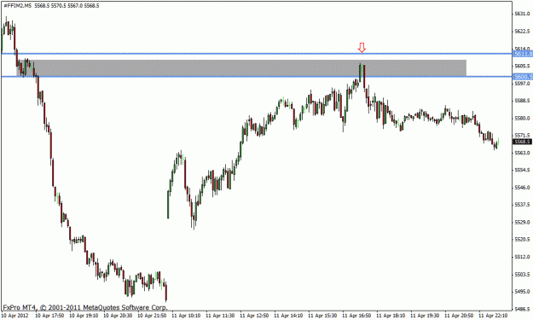Click the 11 Apr 18:10 time label
The height and width of the screenshot is (320, 533).
pyautogui.click(x=391, y=316)
